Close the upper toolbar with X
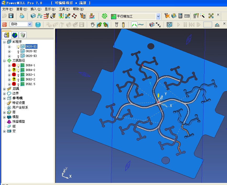 point(218,15)
